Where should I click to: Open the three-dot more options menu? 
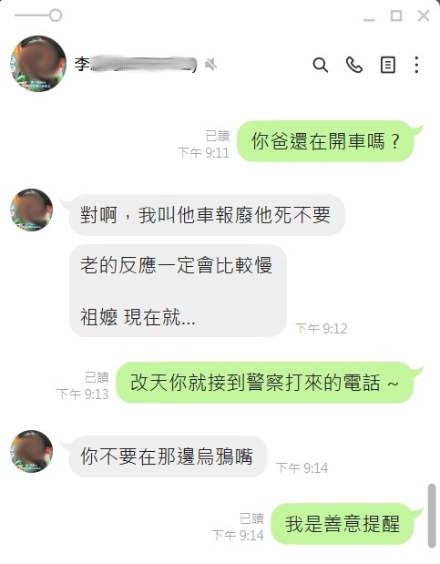click(x=416, y=65)
